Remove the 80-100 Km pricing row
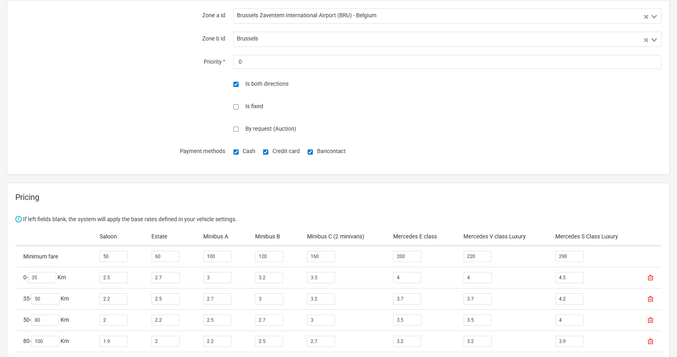The width and height of the screenshot is (677, 357). coord(650,341)
